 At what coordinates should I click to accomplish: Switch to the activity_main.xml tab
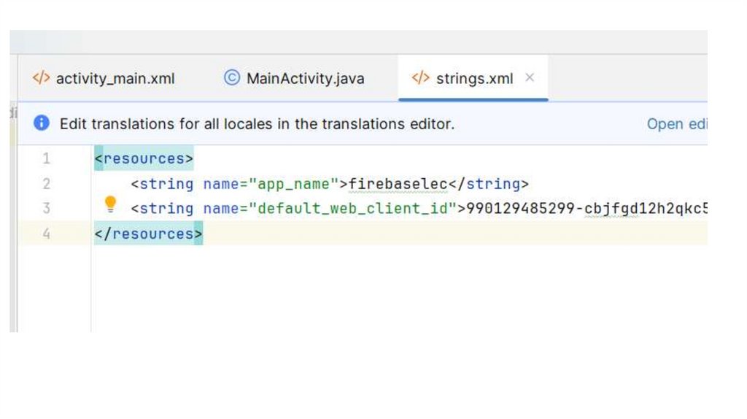[x=115, y=78]
